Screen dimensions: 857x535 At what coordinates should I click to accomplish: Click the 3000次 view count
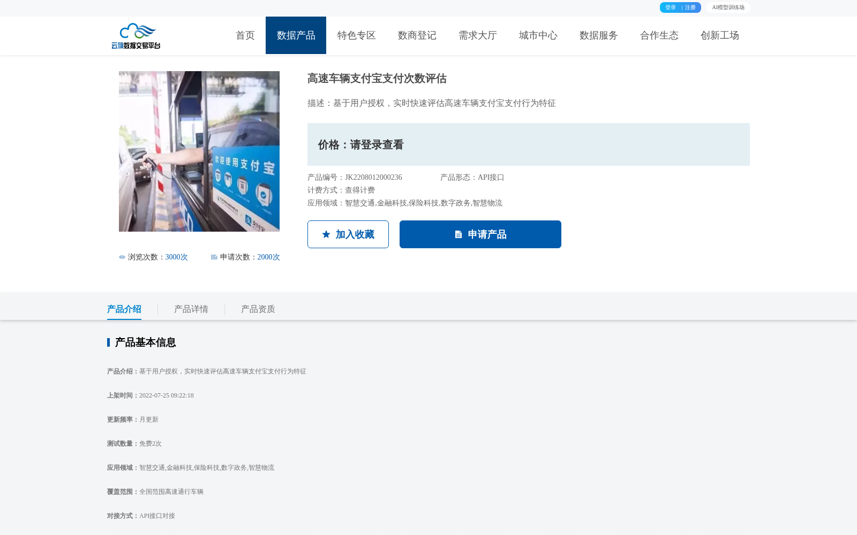[x=177, y=257]
